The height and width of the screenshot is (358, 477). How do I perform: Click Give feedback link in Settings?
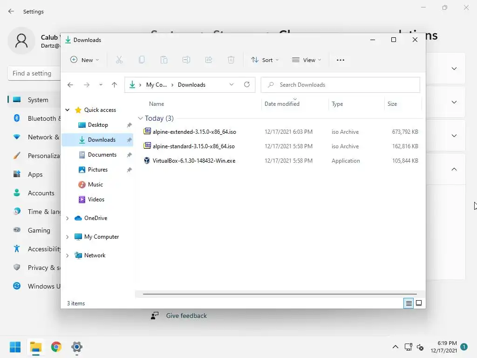(186, 316)
